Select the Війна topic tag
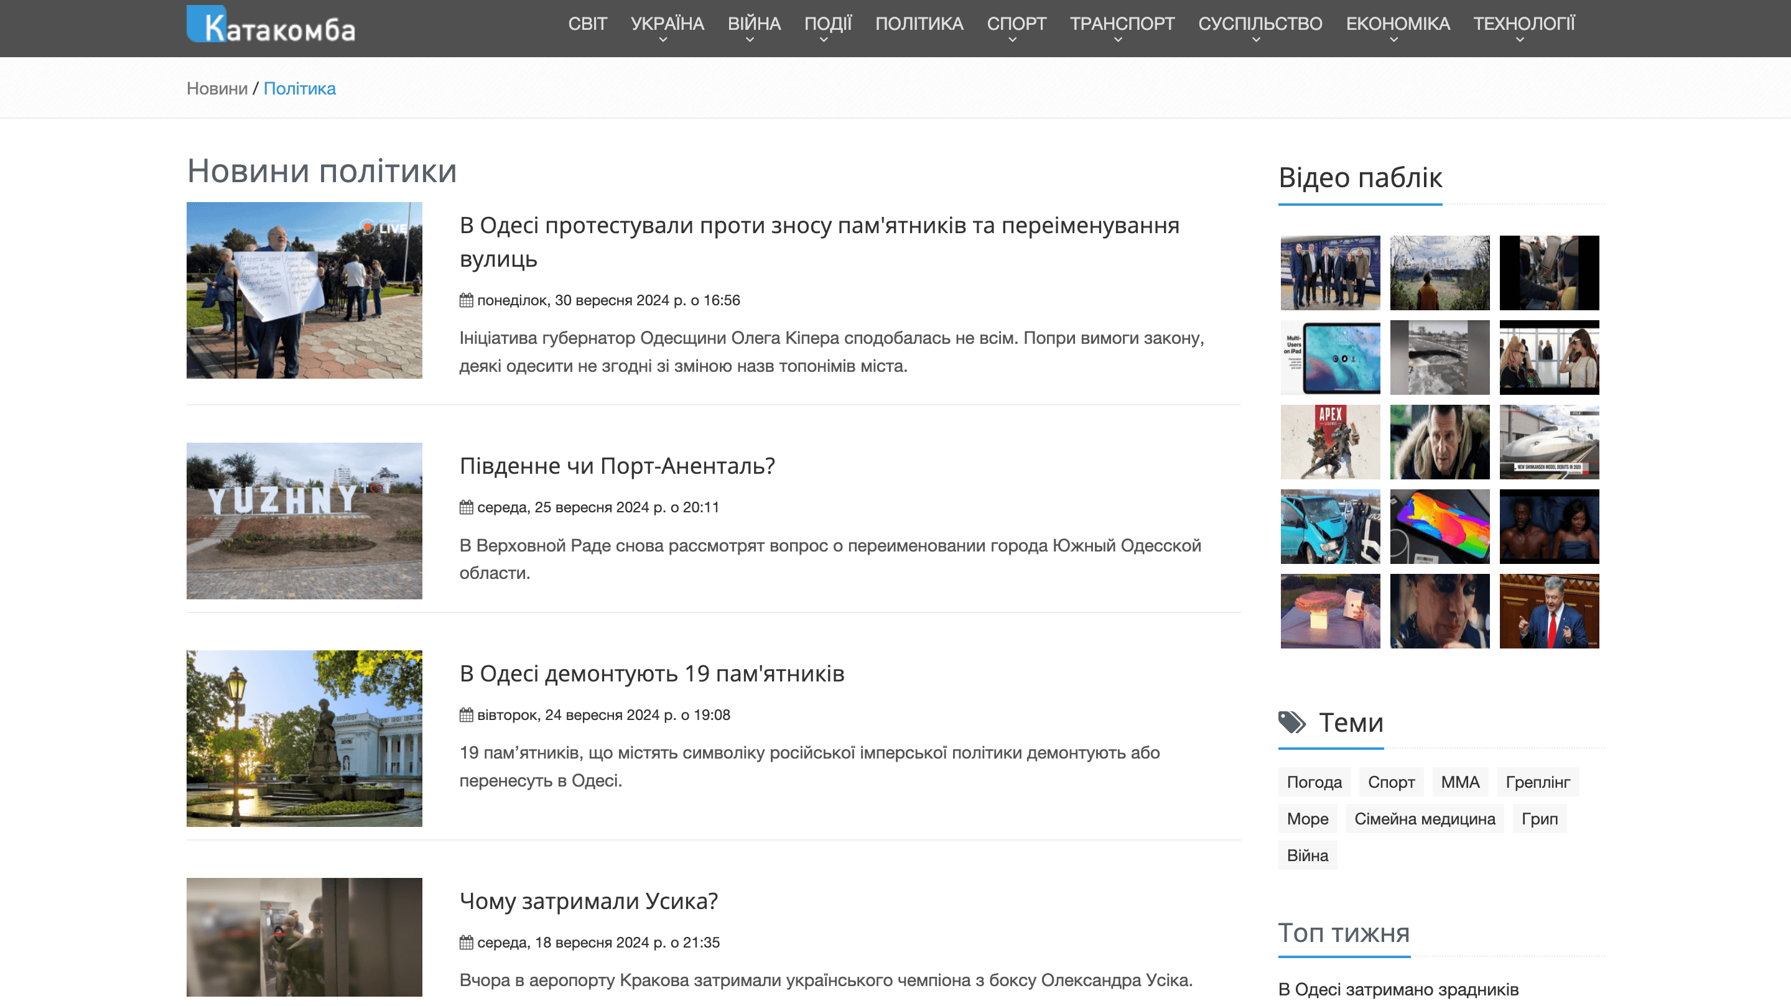 coord(1308,856)
